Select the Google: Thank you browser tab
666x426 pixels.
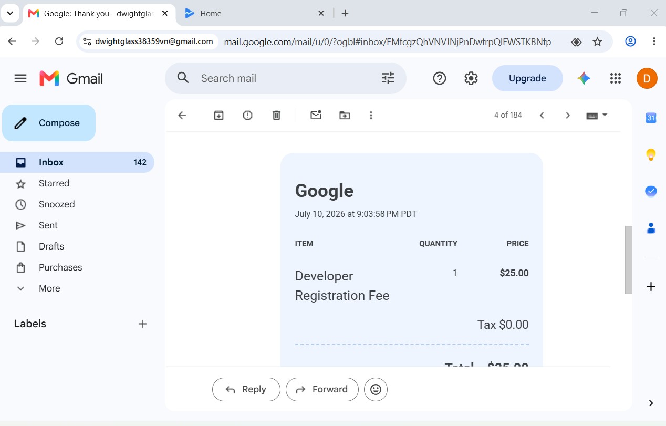(x=99, y=13)
